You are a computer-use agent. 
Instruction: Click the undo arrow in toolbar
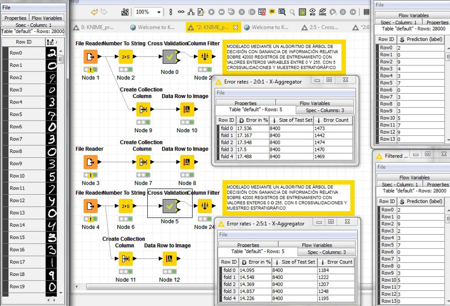94,12
